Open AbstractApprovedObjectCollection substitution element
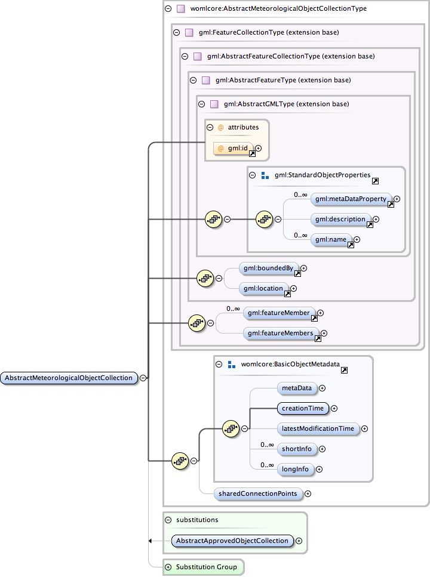The image size is (430, 577). click(232, 541)
